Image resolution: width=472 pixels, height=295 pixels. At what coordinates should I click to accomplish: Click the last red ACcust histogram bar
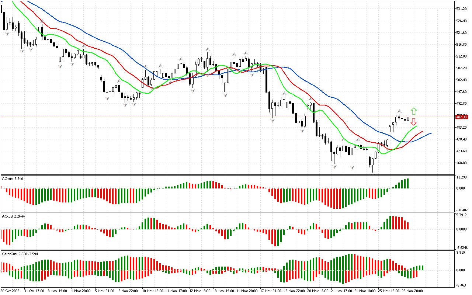click(408, 225)
